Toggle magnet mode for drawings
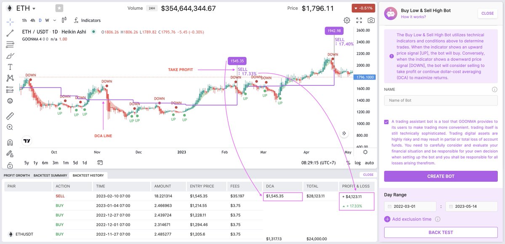This screenshot has height=244, width=505. tap(10, 142)
